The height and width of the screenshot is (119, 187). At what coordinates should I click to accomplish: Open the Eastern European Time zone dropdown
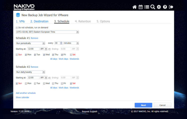click(x=47, y=32)
